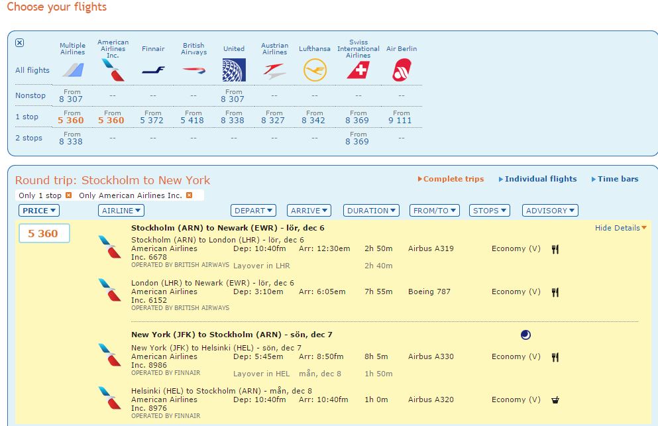Open the PRICE sort dropdown
658x426 pixels.
[39, 211]
